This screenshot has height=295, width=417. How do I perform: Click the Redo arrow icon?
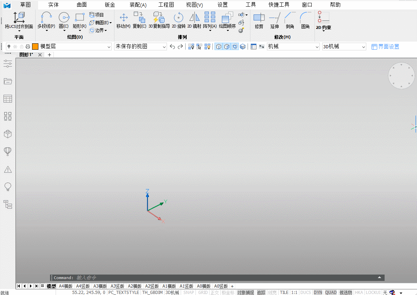tap(180, 47)
